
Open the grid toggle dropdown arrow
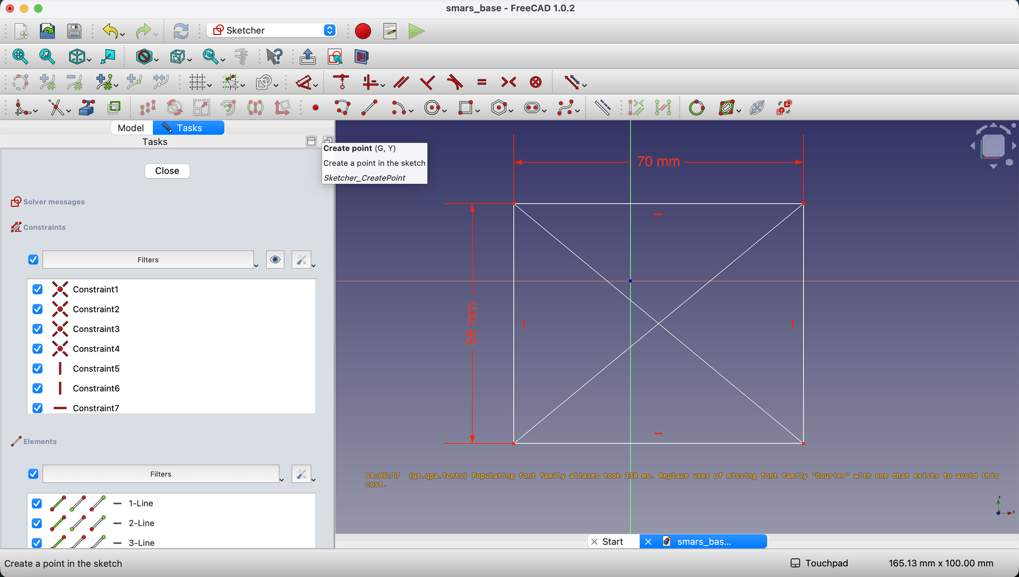(210, 85)
